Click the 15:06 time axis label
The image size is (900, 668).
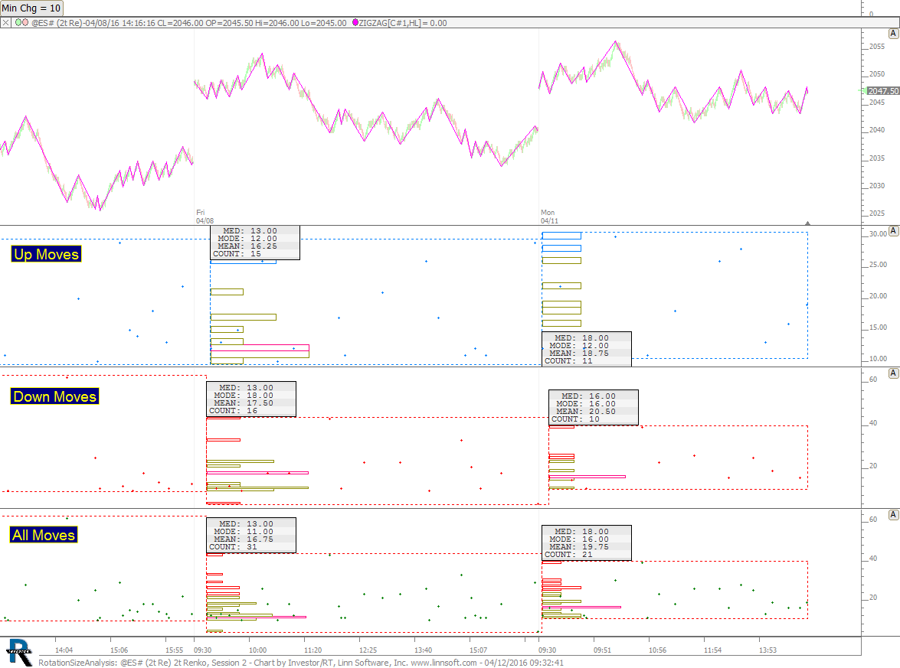pos(119,650)
